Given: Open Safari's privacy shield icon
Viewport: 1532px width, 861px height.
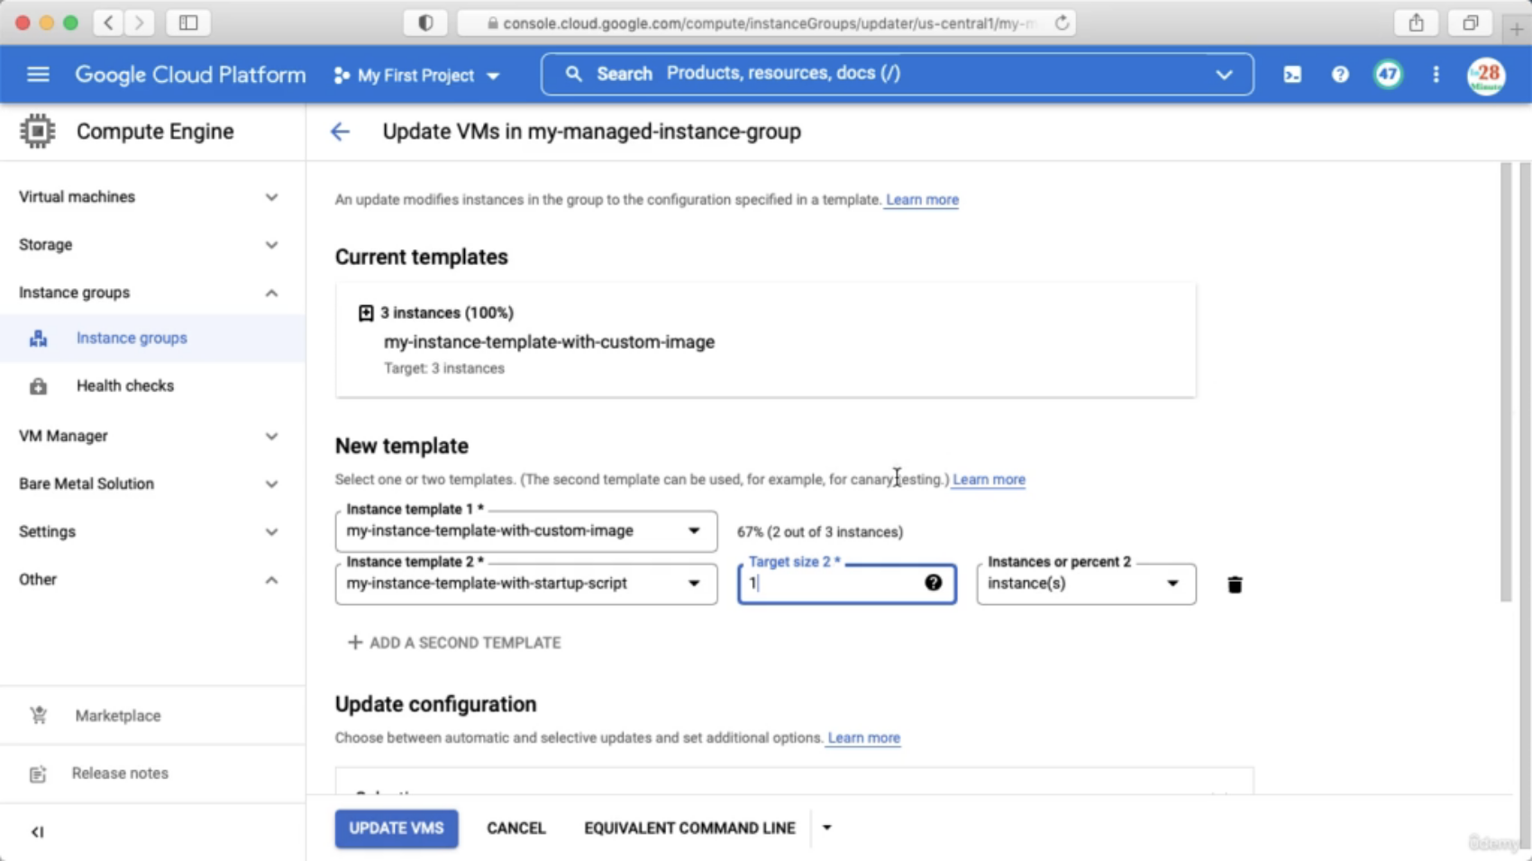Looking at the screenshot, I should coord(425,23).
